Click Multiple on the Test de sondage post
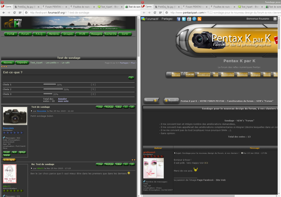 109,107
